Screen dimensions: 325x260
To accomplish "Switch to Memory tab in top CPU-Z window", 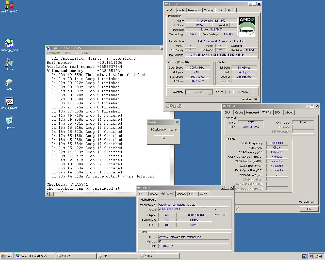I will (209, 10).
